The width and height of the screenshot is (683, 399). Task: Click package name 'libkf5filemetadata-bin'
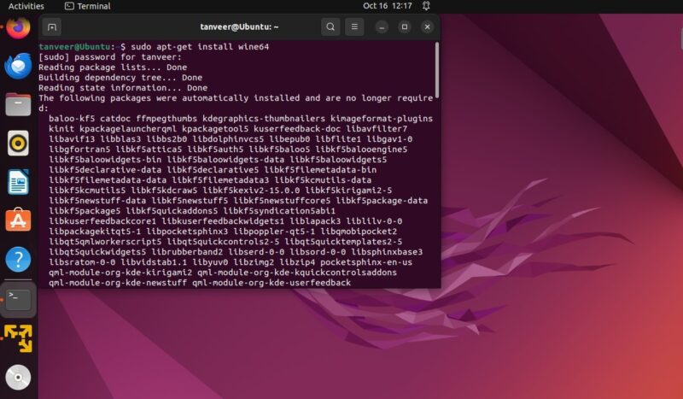320,170
